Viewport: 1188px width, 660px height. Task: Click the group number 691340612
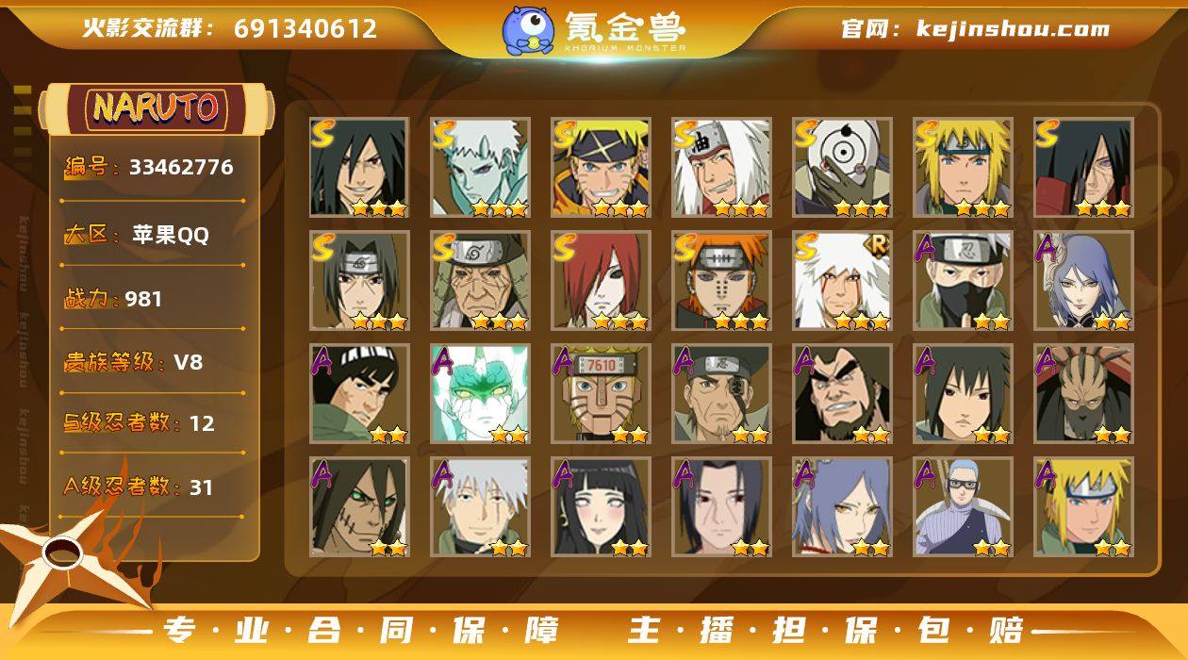[x=305, y=28]
